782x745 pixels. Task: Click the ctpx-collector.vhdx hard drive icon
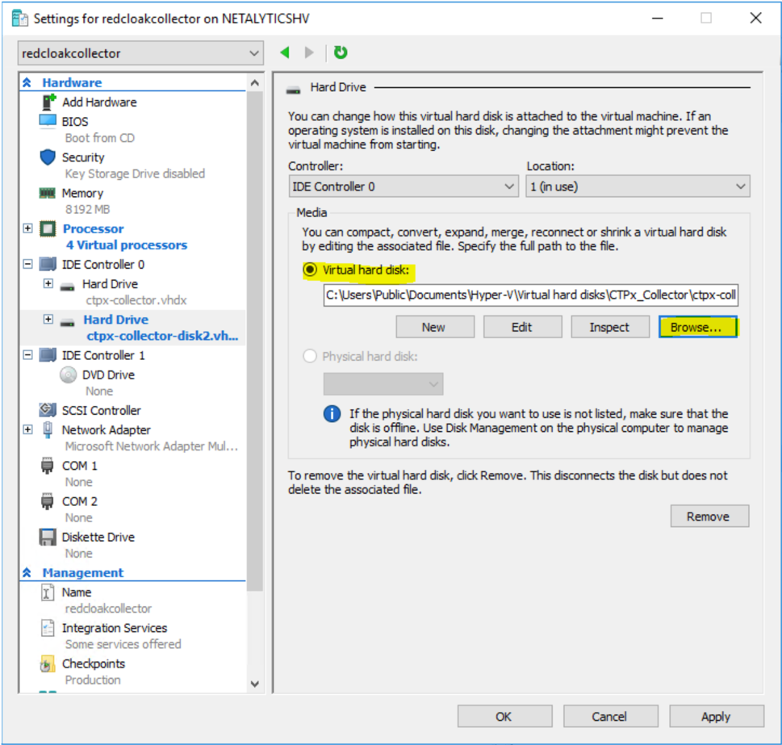[68, 287]
